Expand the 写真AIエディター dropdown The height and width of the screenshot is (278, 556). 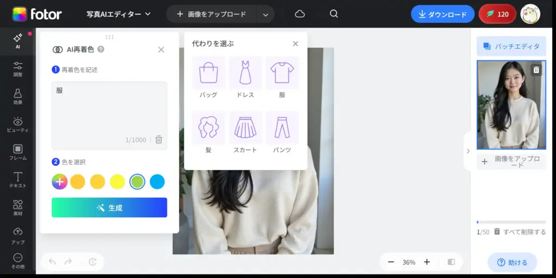click(118, 14)
